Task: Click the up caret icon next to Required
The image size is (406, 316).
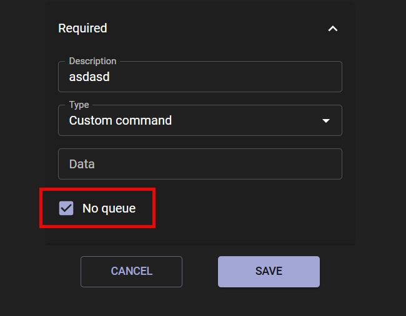Action: (333, 29)
